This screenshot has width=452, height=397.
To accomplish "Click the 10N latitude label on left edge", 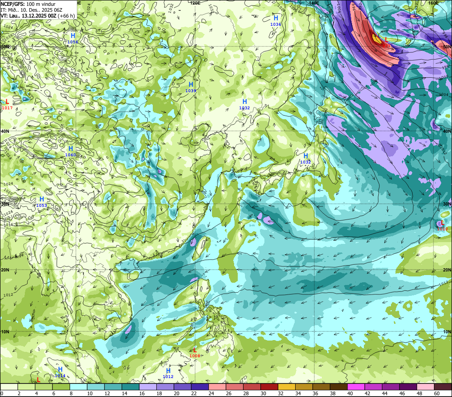I will tap(5, 332).
